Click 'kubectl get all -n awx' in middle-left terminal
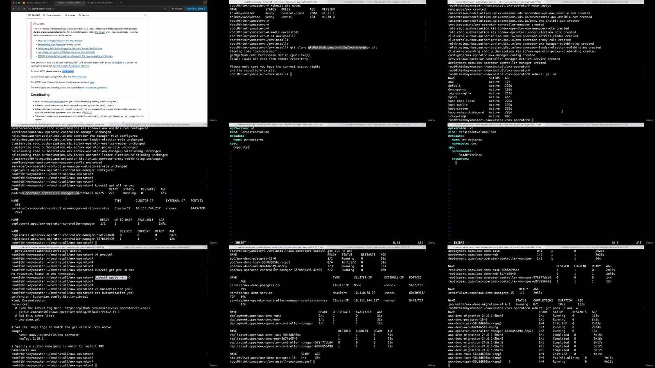 (114, 185)
